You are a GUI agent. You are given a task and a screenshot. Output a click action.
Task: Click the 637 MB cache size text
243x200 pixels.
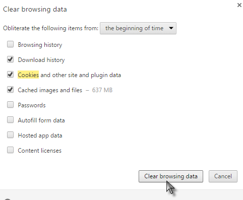coord(102,90)
